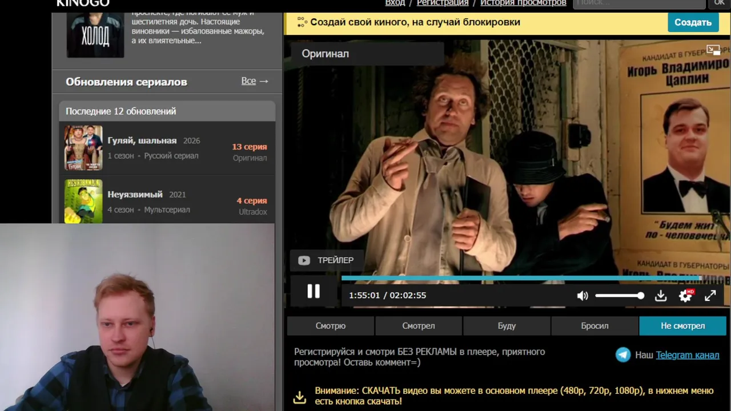Click the '13 серия' episode label
This screenshot has height=411, width=731.
tap(250, 147)
